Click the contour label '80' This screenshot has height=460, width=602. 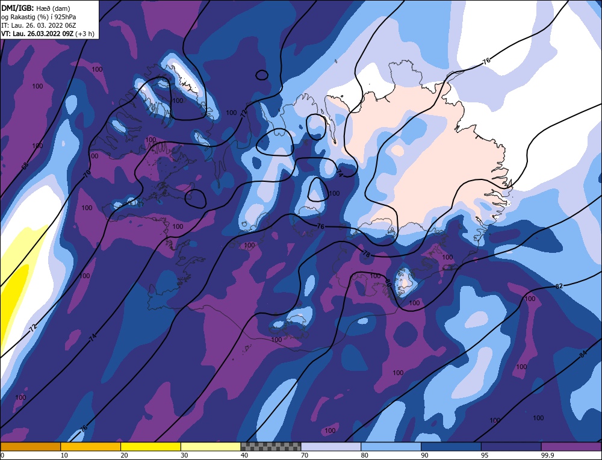point(388,284)
